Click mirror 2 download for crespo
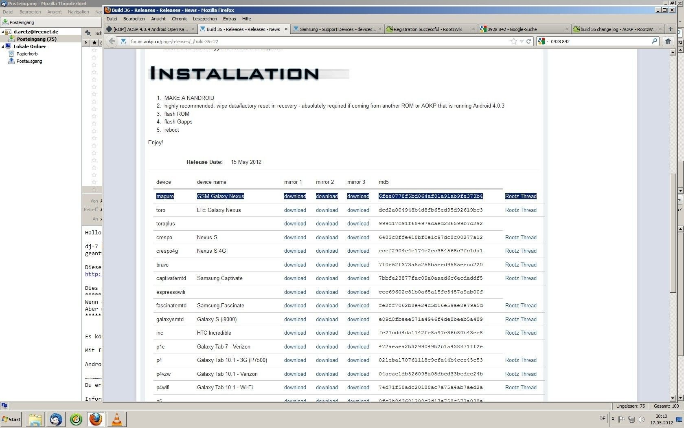This screenshot has width=684, height=428. (x=327, y=237)
